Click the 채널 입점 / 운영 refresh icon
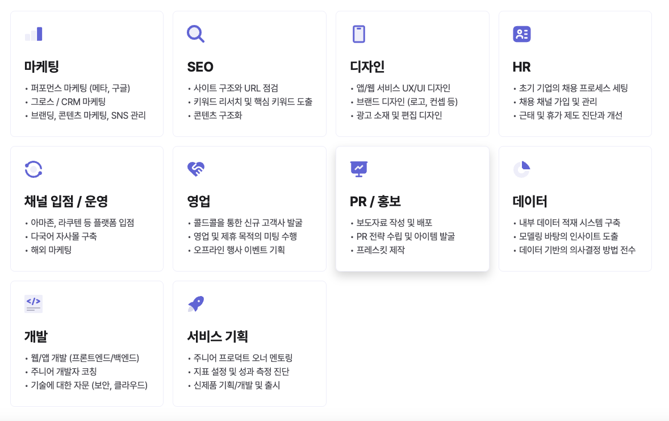Viewport: 669px width, 421px height. pyautogui.click(x=33, y=169)
